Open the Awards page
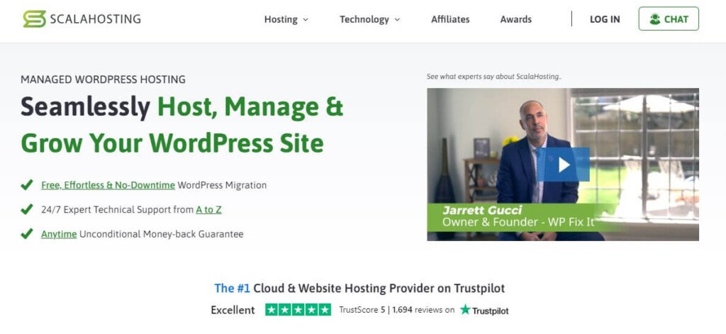The image size is (726, 334). [x=516, y=19]
